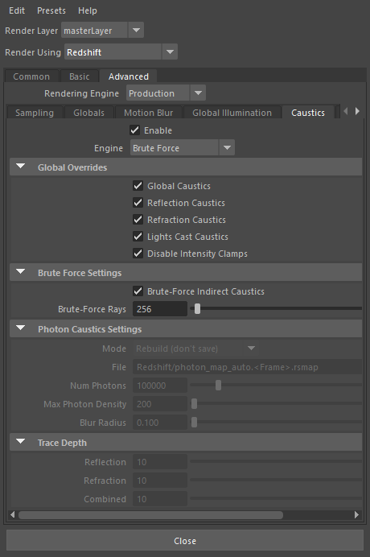This screenshot has height=557, width=370.
Task: Open the Rendering Engine dropdown
Action: click(166, 93)
